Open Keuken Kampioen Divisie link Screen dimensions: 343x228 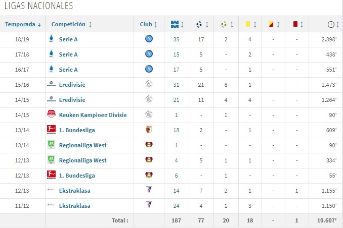click(93, 115)
